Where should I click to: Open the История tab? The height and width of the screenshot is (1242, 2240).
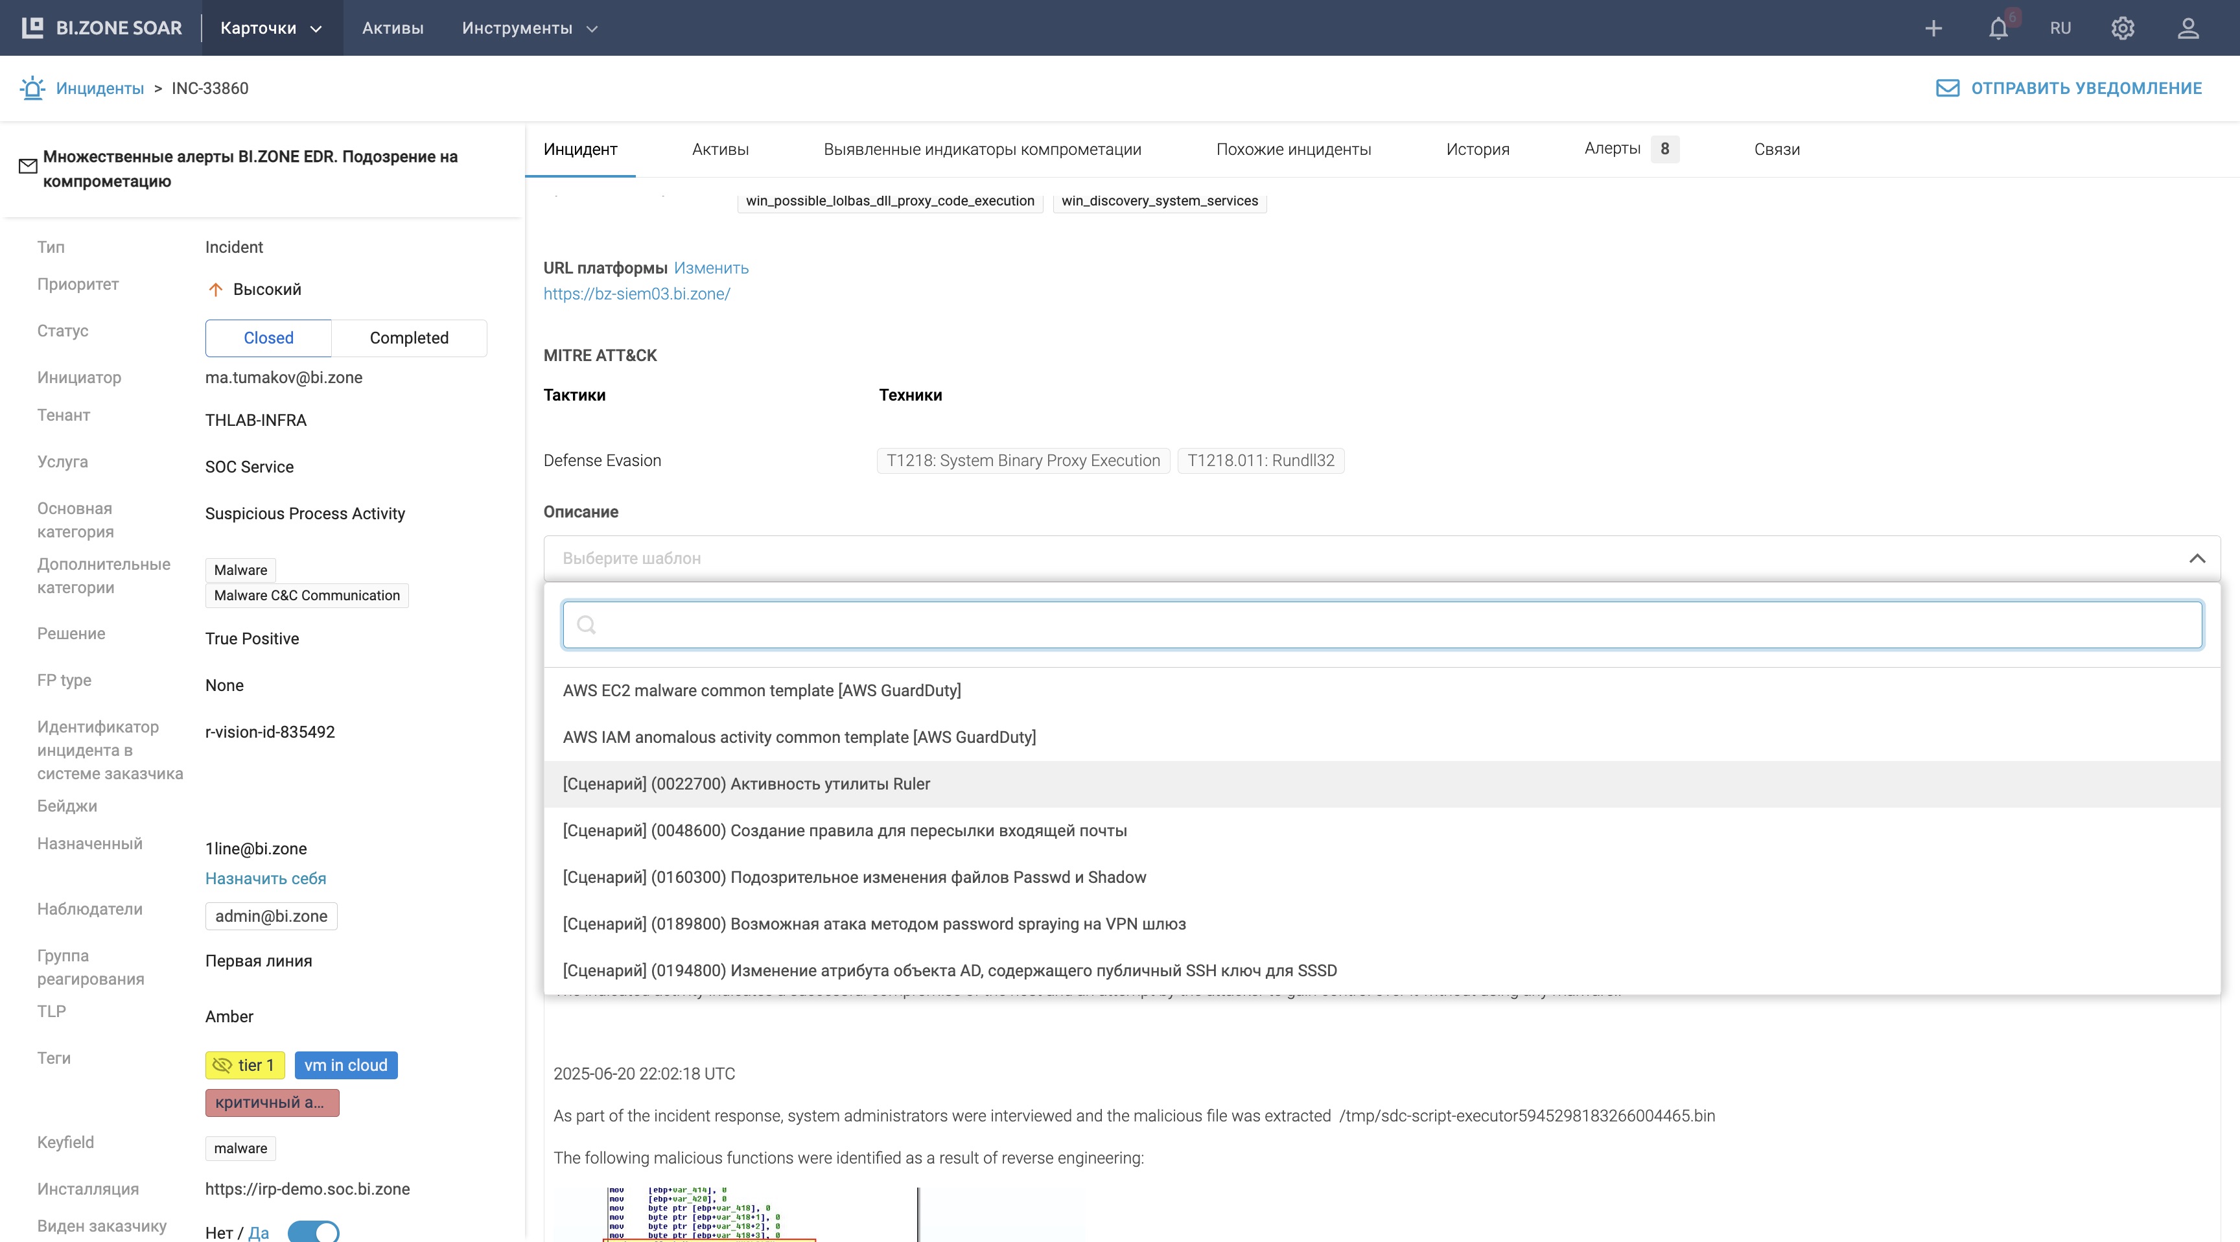[1477, 150]
